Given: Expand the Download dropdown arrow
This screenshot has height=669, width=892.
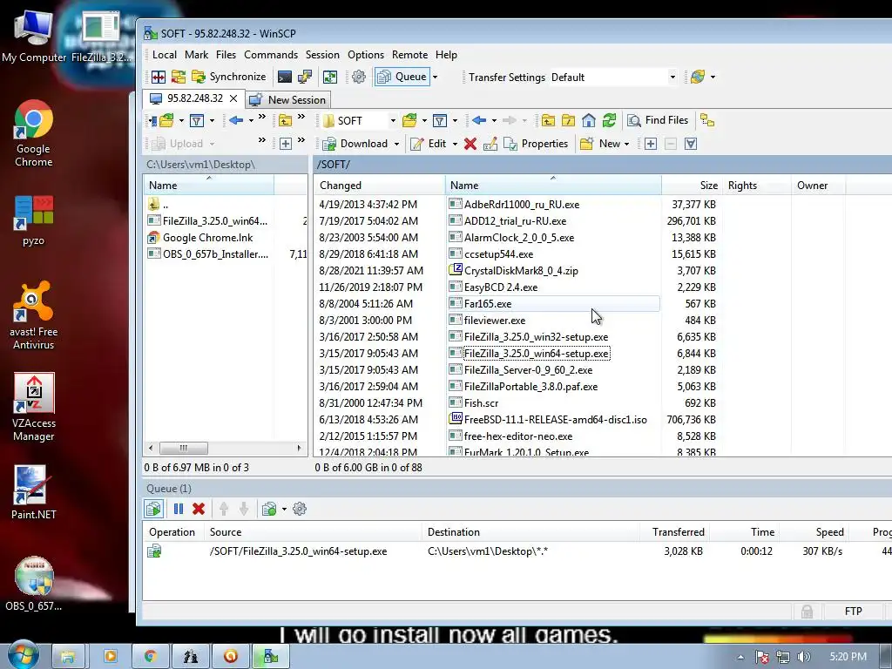Looking at the screenshot, I should pyautogui.click(x=396, y=144).
